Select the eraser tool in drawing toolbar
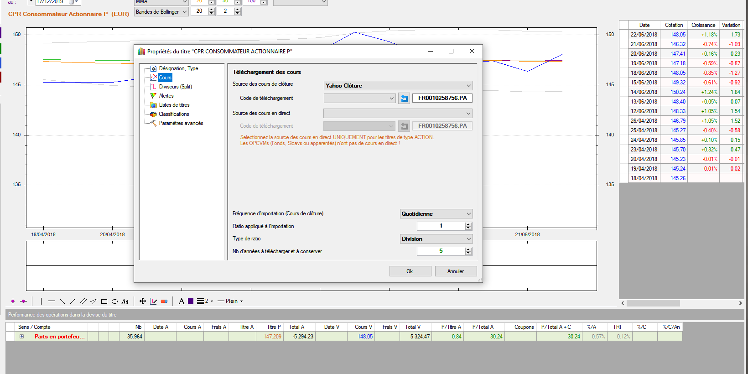This screenshot has width=748, height=374. pos(164,301)
